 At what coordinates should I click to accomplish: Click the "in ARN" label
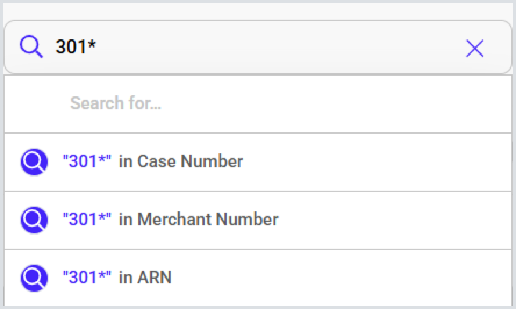tap(145, 278)
